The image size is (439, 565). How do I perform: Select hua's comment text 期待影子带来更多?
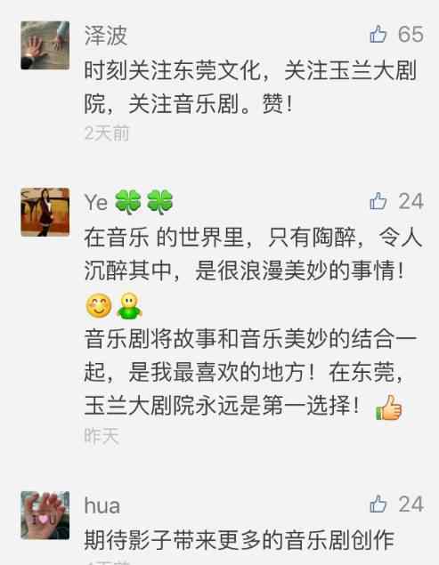point(240,540)
